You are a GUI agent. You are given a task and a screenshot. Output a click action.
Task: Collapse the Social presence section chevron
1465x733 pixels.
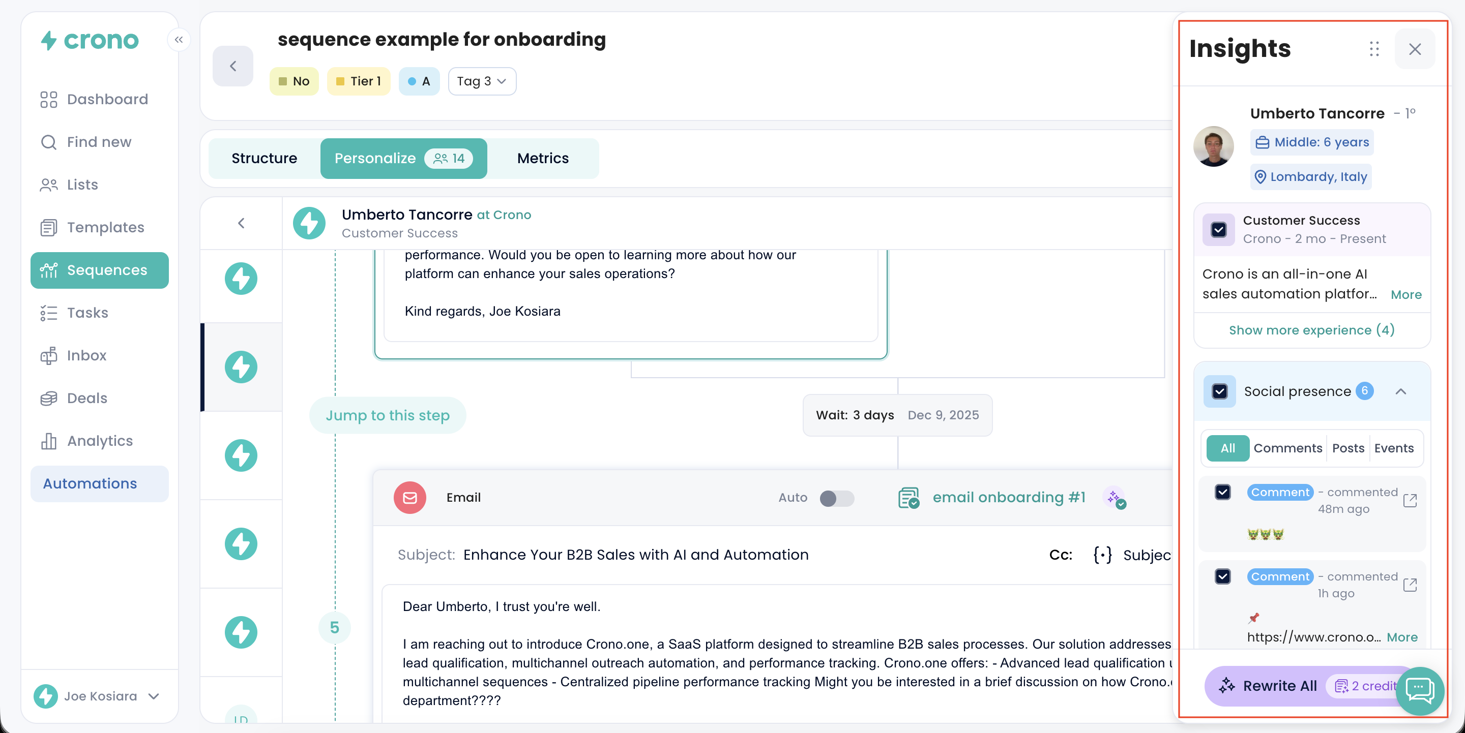coord(1400,391)
